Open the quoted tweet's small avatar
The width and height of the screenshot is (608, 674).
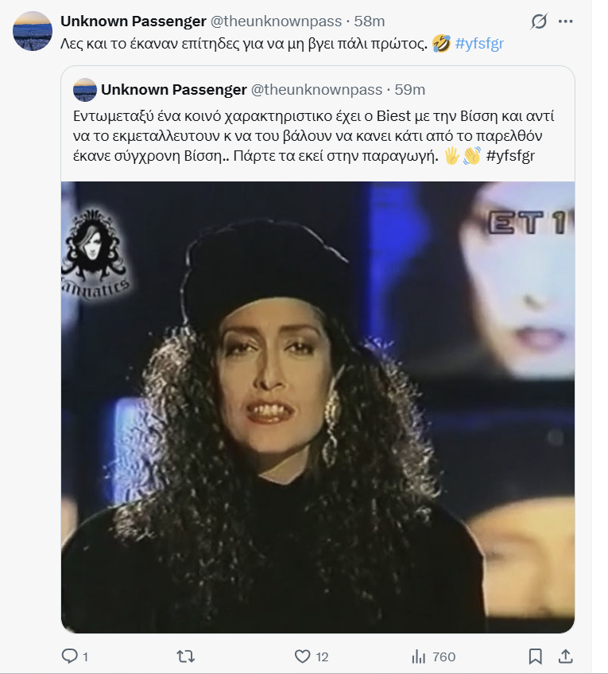click(85, 89)
